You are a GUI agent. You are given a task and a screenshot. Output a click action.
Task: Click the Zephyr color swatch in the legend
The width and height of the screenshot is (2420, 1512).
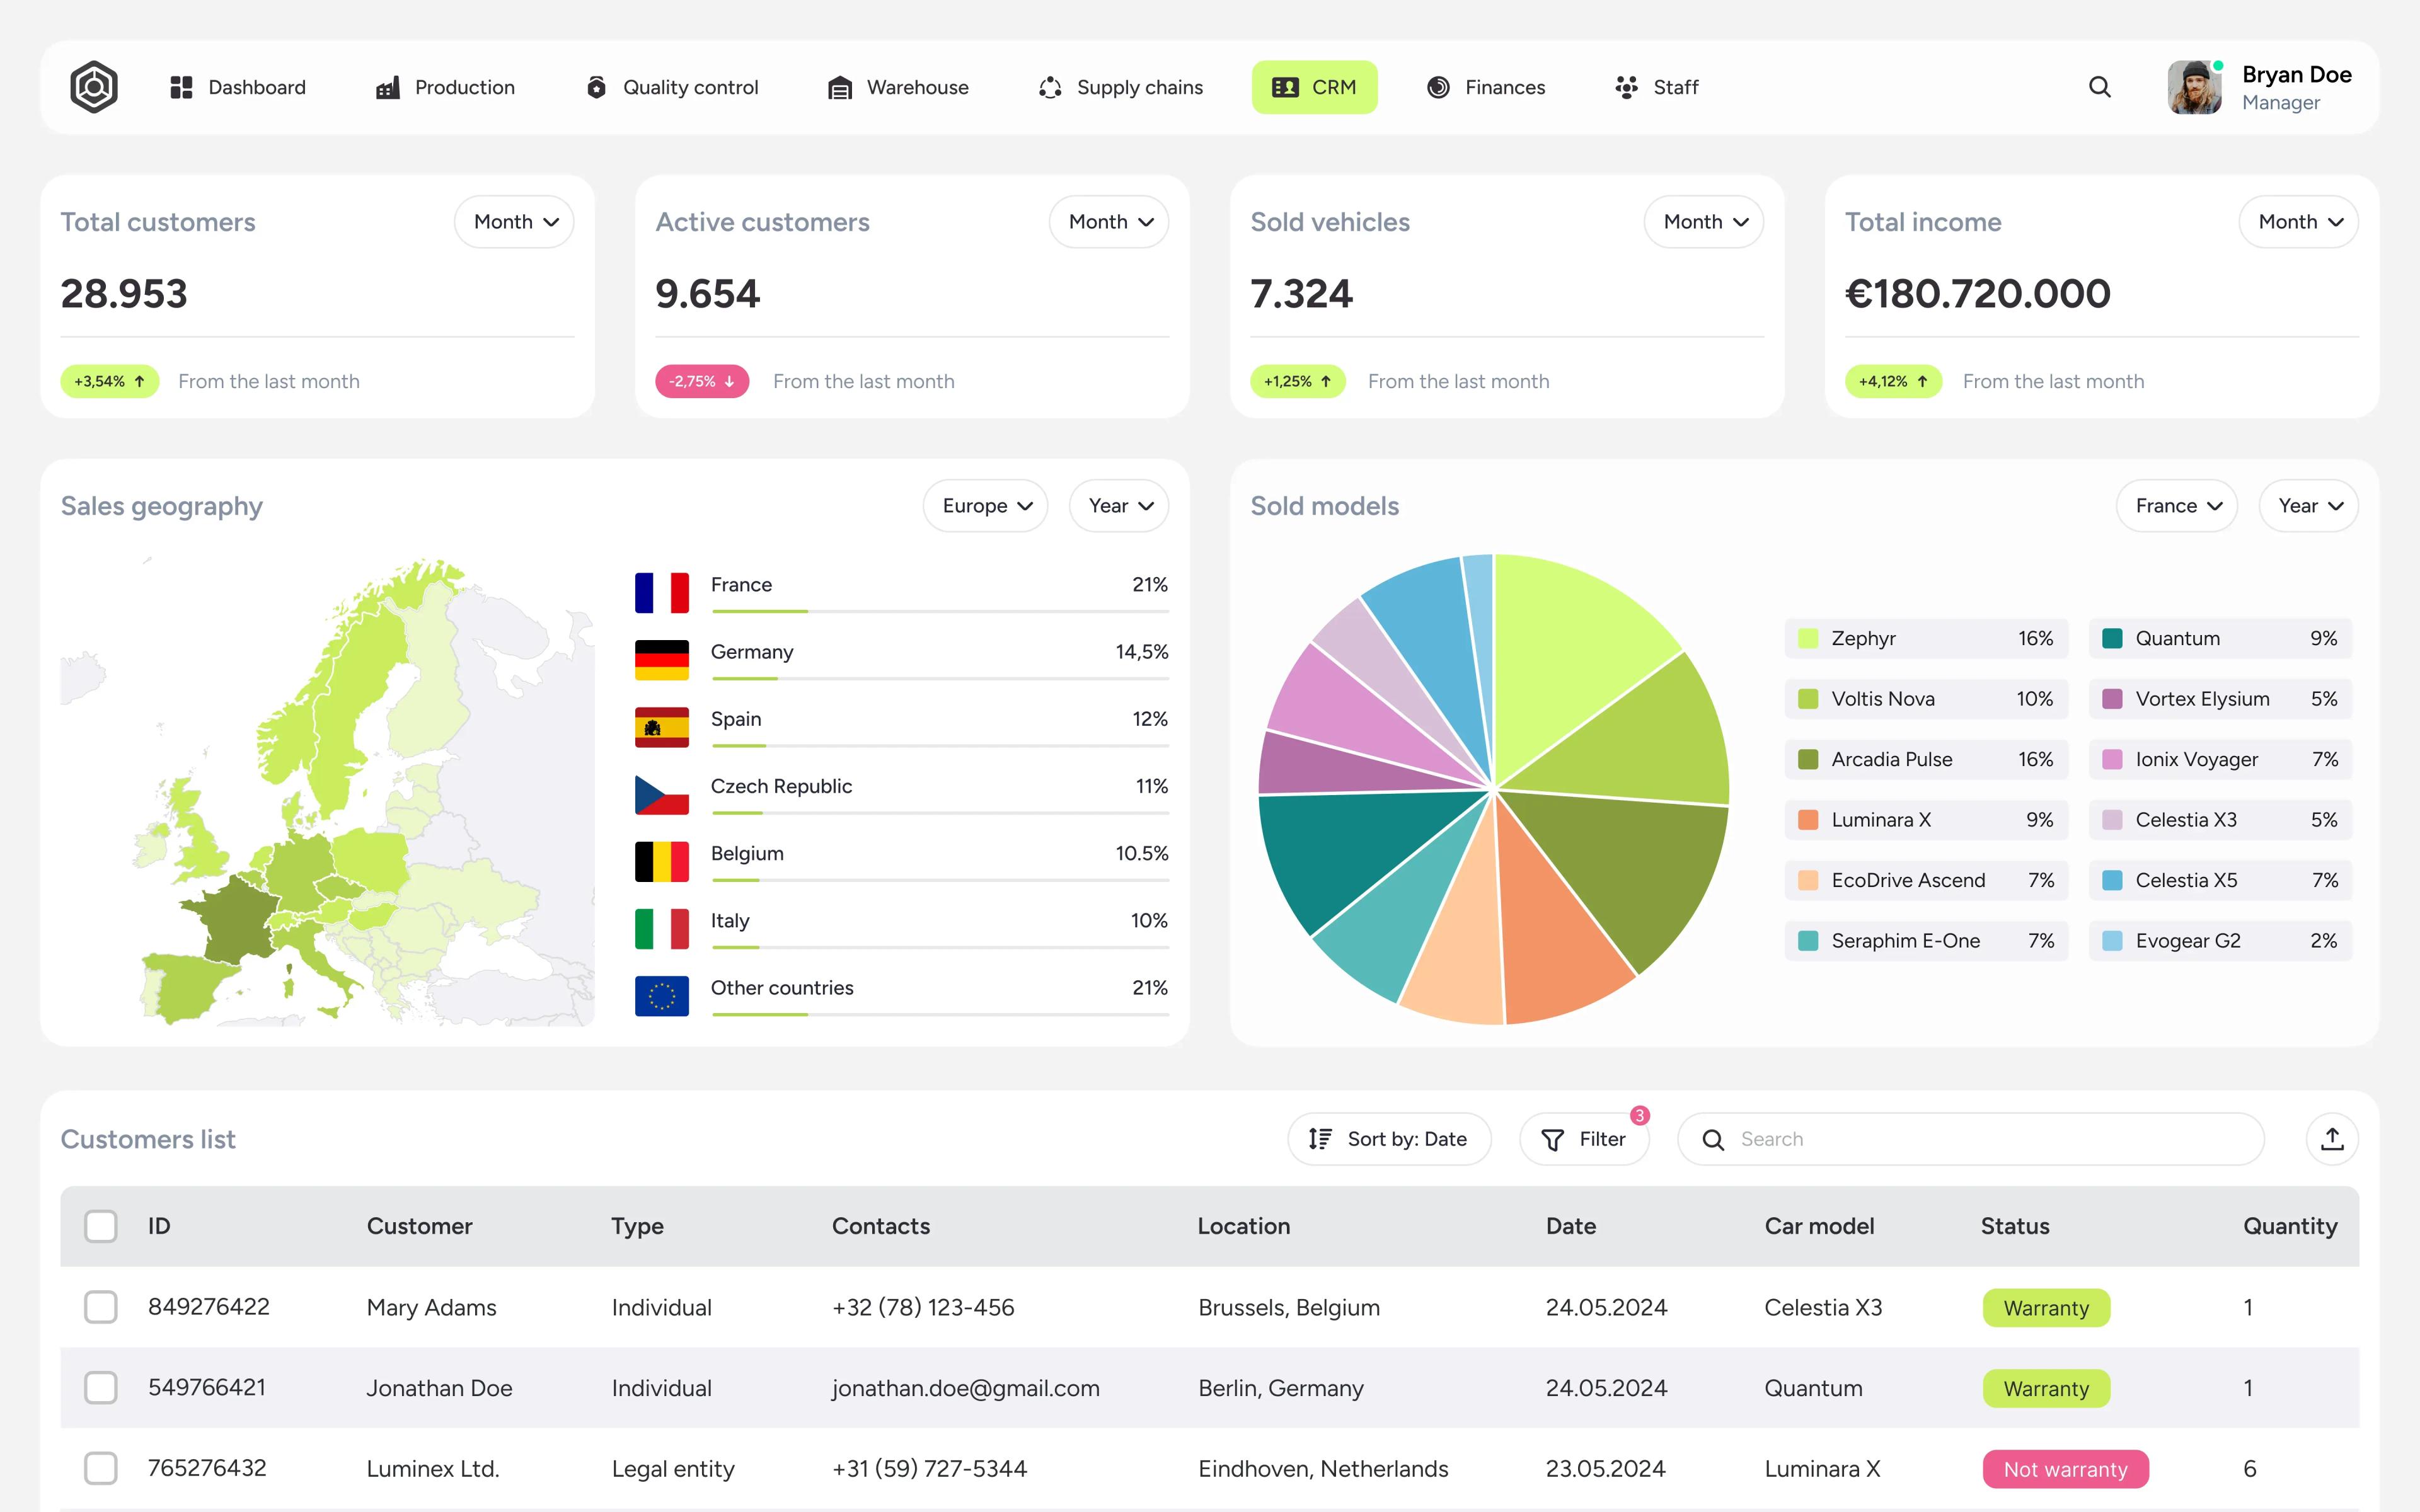pos(1808,638)
